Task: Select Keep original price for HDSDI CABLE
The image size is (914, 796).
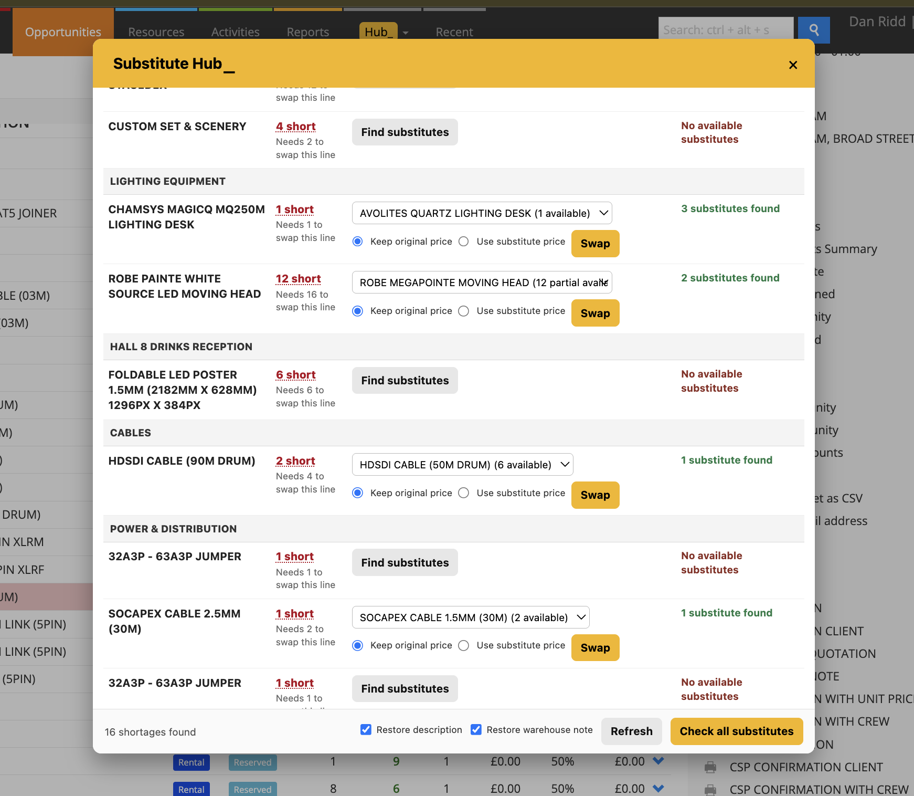Action: [358, 493]
